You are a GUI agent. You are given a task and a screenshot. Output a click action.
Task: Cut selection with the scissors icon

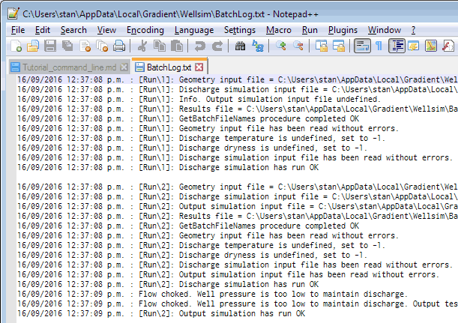pos(142,46)
